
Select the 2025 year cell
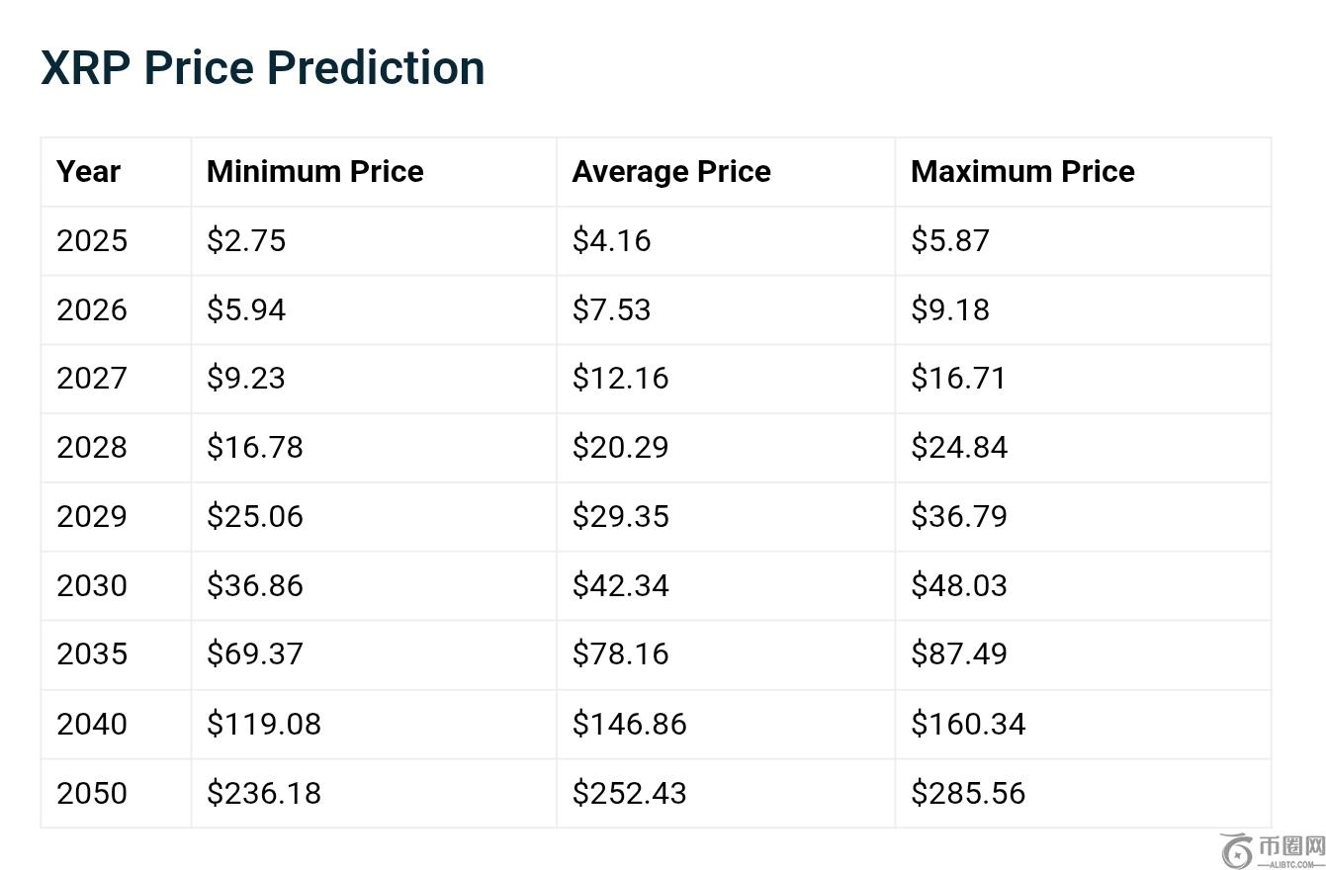pos(92,241)
